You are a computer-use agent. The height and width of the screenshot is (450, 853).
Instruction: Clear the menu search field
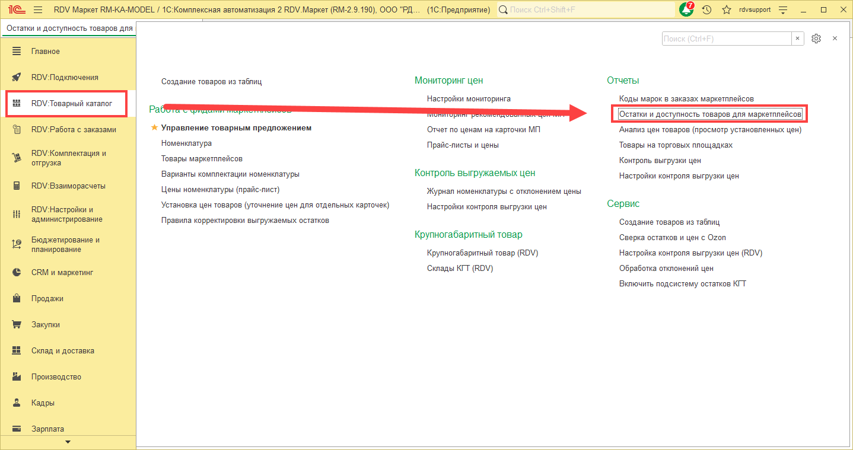(798, 39)
